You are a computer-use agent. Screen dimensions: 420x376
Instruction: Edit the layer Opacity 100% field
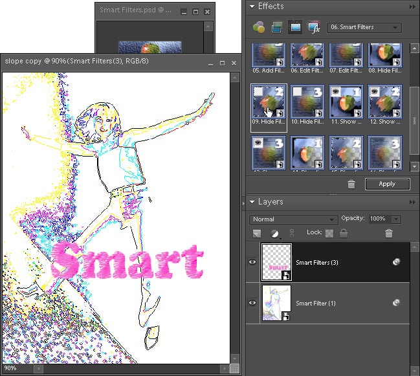click(x=380, y=219)
